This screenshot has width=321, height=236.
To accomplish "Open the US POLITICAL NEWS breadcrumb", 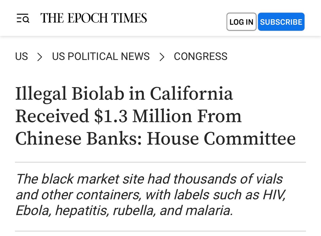I will pyautogui.click(x=101, y=56).
